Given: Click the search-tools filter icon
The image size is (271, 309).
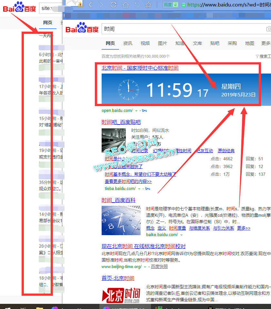Looking at the screenshot, I should [x=257, y=56].
